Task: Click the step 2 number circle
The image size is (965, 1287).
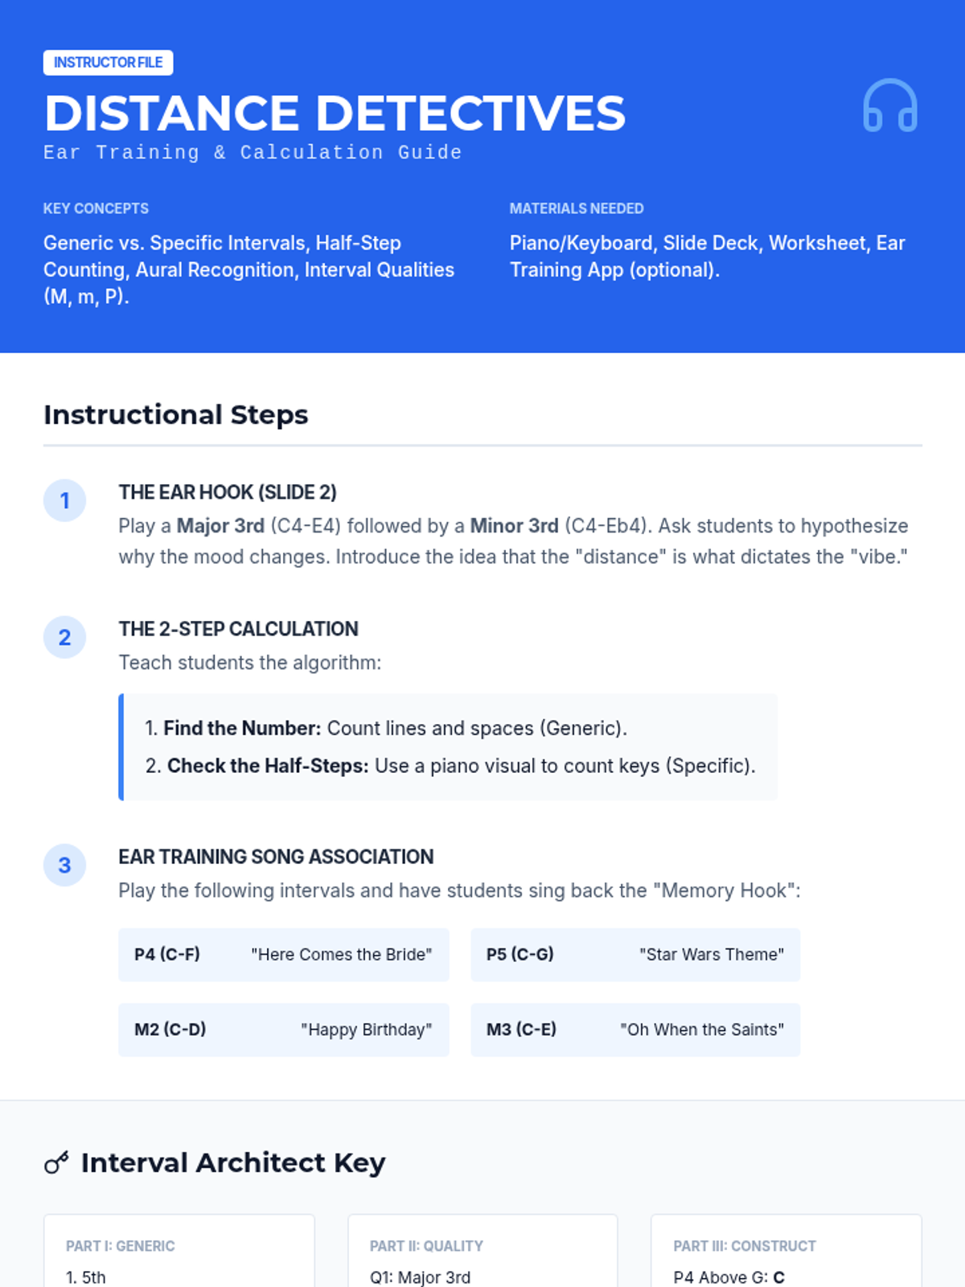Action: point(64,637)
